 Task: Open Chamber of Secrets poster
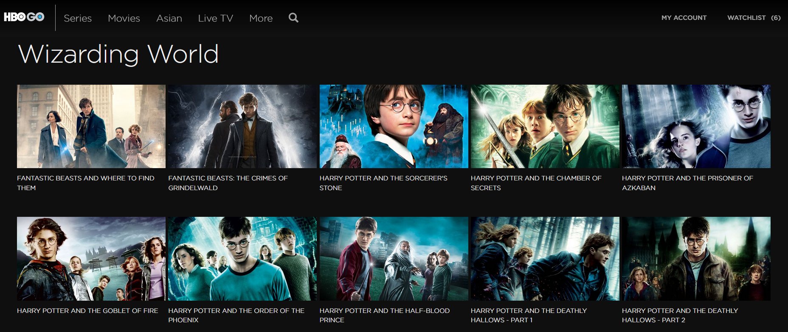545,126
